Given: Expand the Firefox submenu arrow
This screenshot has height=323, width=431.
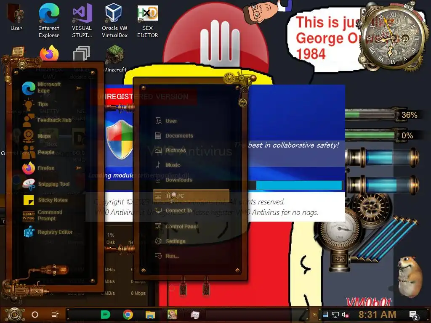Looking at the screenshot, I should click(79, 168).
